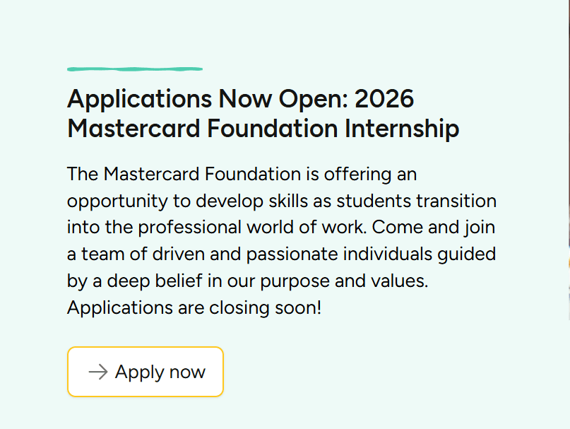Click inside the Apply now button border

[145, 372]
